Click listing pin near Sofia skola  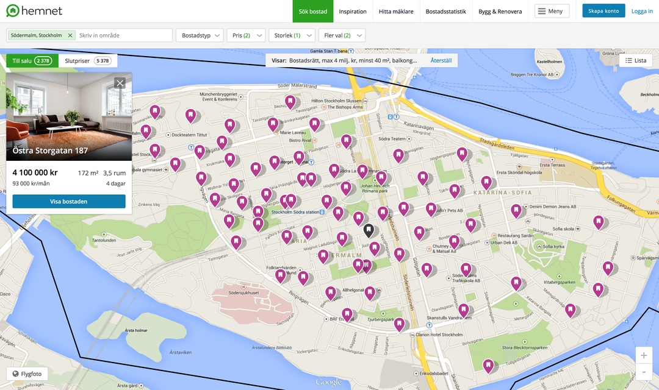point(599,222)
